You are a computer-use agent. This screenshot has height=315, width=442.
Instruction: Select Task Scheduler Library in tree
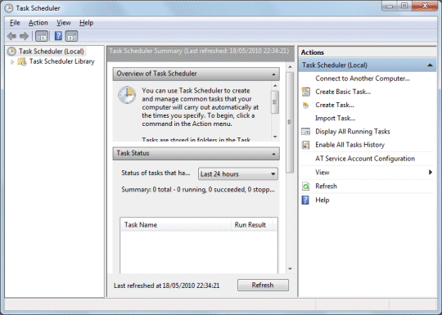click(x=61, y=61)
